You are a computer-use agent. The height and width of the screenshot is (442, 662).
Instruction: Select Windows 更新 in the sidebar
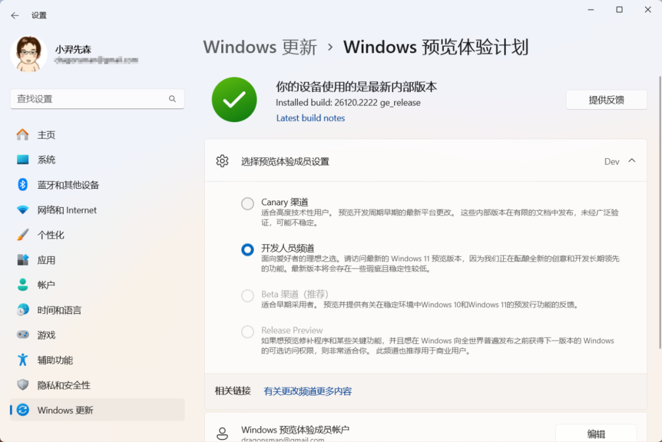click(97, 410)
